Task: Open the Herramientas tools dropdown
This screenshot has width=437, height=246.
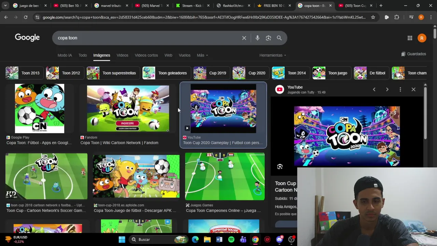Action: point(273,55)
